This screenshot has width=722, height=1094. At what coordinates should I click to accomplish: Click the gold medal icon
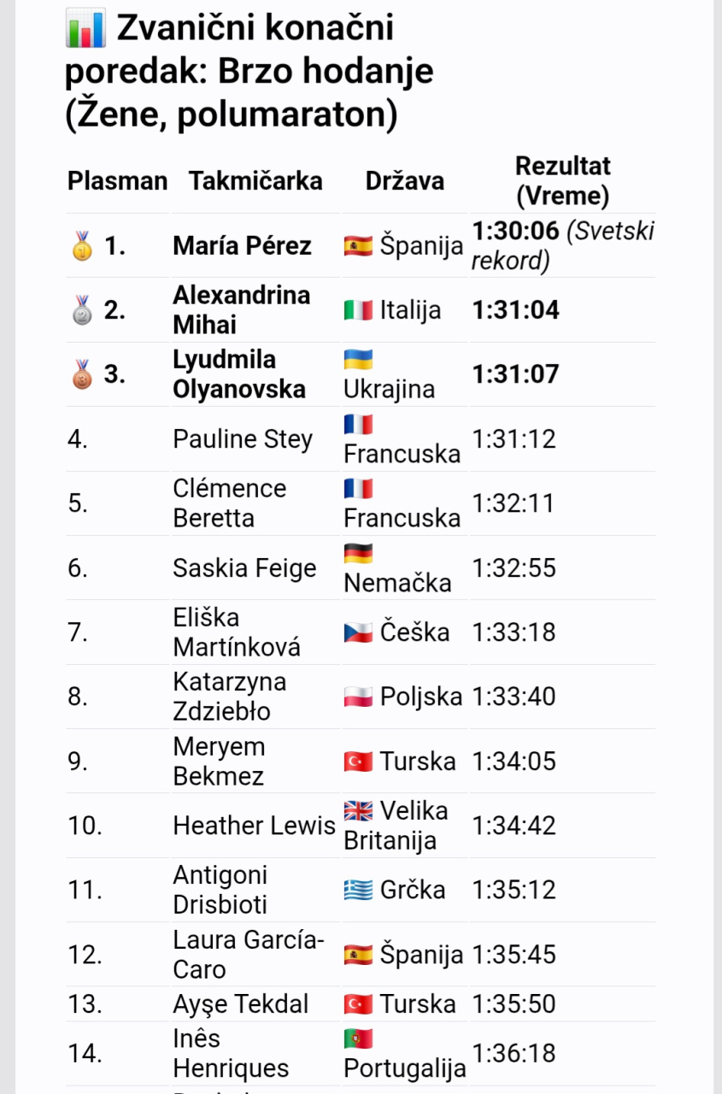click(82, 246)
